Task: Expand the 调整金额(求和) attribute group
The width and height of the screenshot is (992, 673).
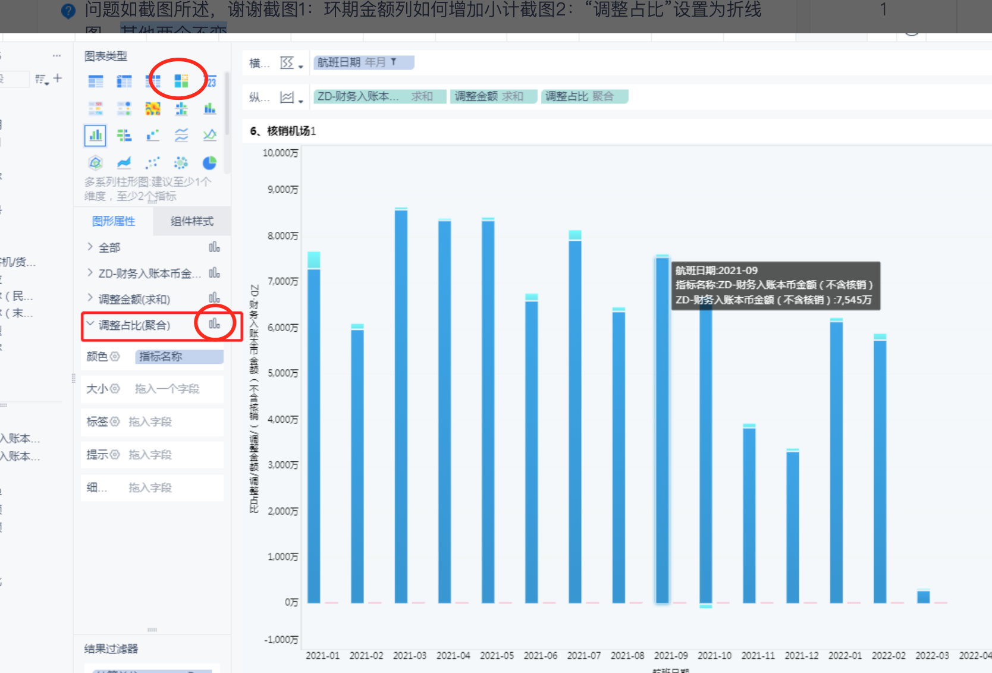Action: (90, 297)
